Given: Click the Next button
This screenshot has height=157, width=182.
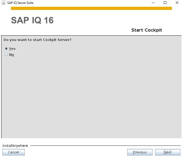Looking at the screenshot, I should tap(168, 152).
